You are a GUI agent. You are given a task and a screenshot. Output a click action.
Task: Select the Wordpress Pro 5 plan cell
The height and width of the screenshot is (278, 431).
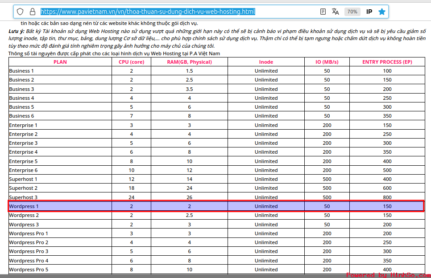(60, 270)
